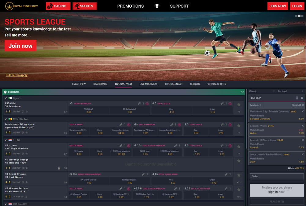Favorite NK Oriolik Oriovac match star
Image resolution: width=306 pixels, height=206 pixels.
239,175
